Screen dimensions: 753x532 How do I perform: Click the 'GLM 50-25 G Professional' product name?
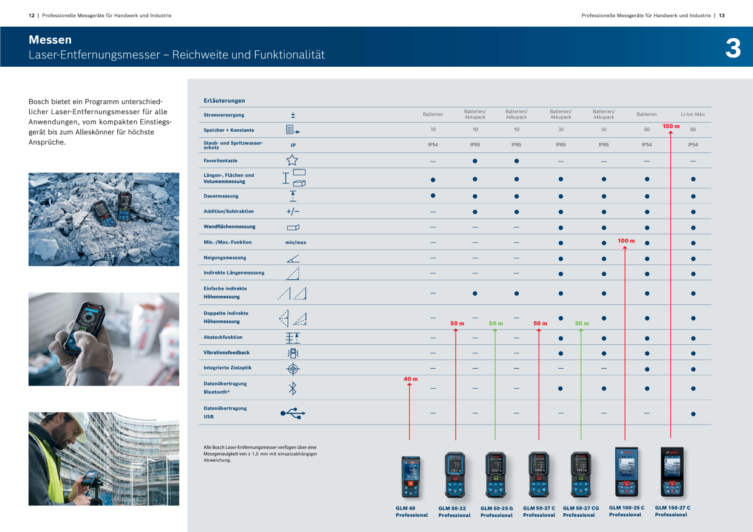coord(497,512)
